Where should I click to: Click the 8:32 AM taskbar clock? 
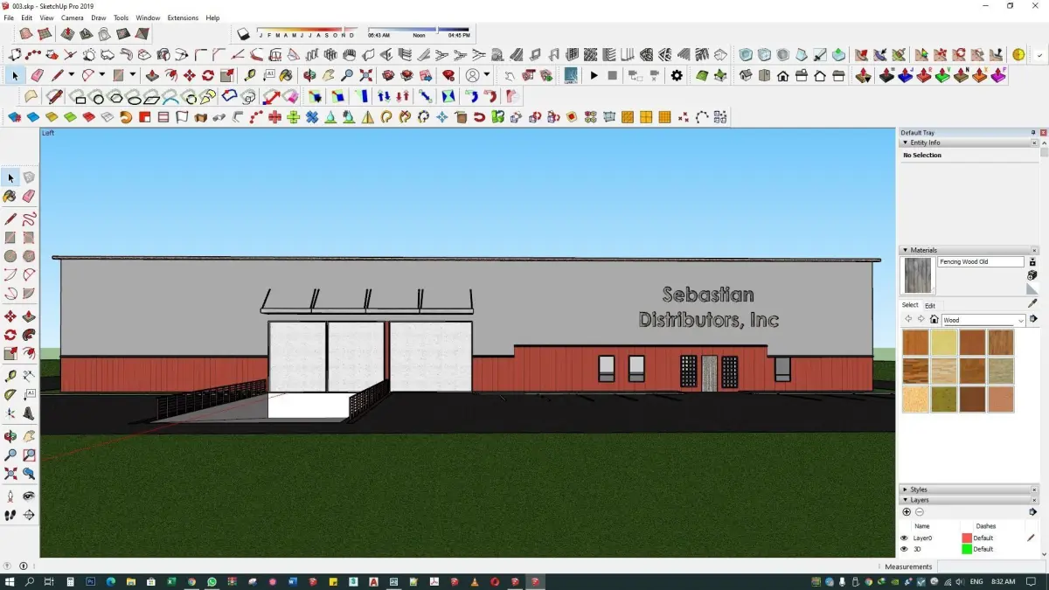[x=1002, y=581]
